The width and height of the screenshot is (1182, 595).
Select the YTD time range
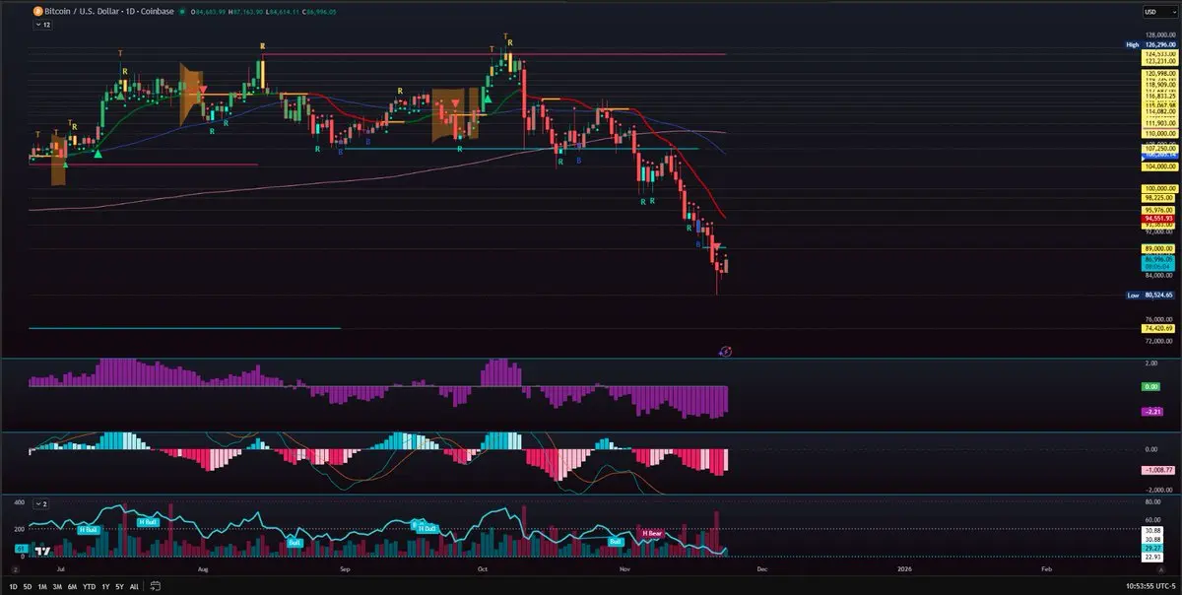(89, 586)
